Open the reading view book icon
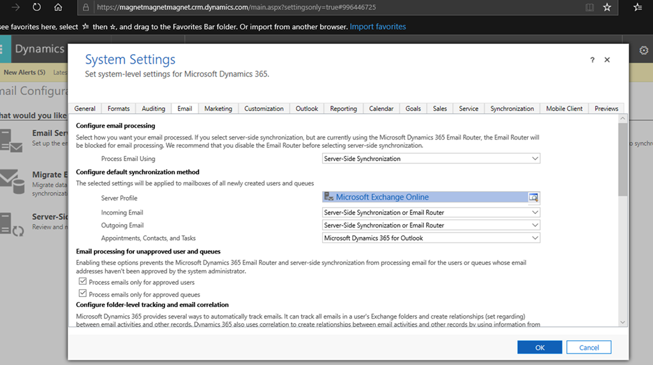653x365 pixels. pos(589,8)
